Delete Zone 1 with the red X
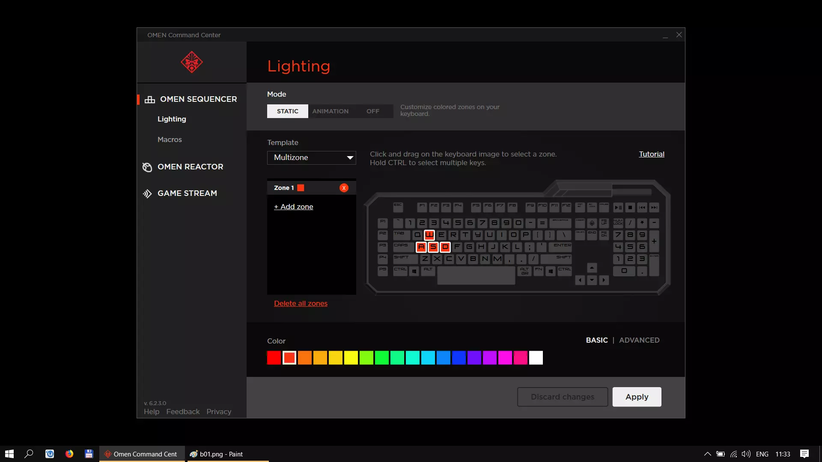822x462 pixels. click(344, 188)
